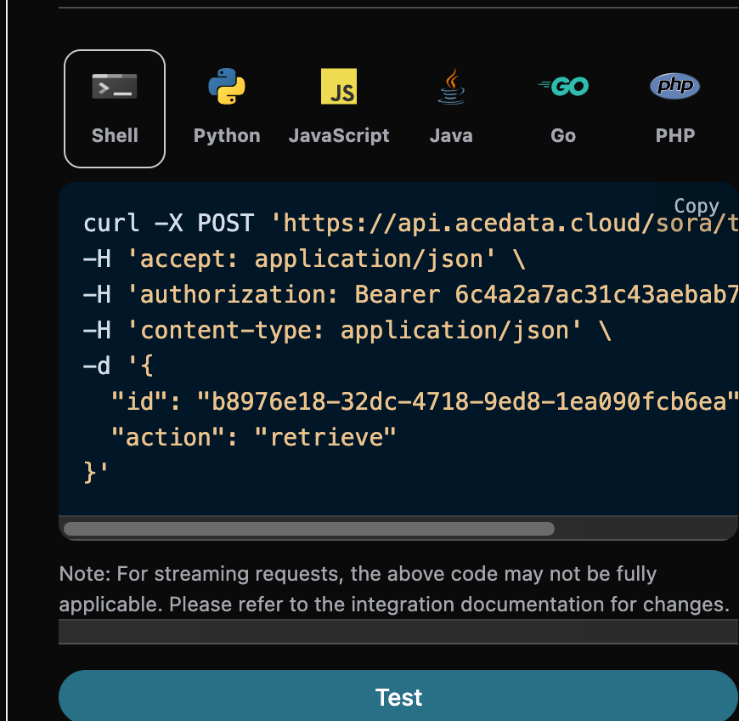Click the teal Go logo
The height and width of the screenshot is (721, 739).
point(563,86)
